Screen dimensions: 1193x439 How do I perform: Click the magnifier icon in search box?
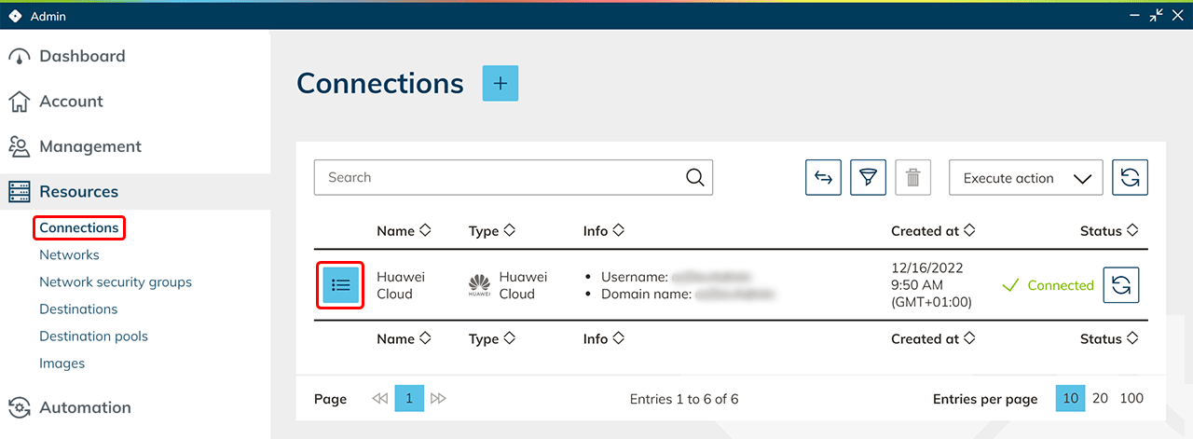click(694, 177)
